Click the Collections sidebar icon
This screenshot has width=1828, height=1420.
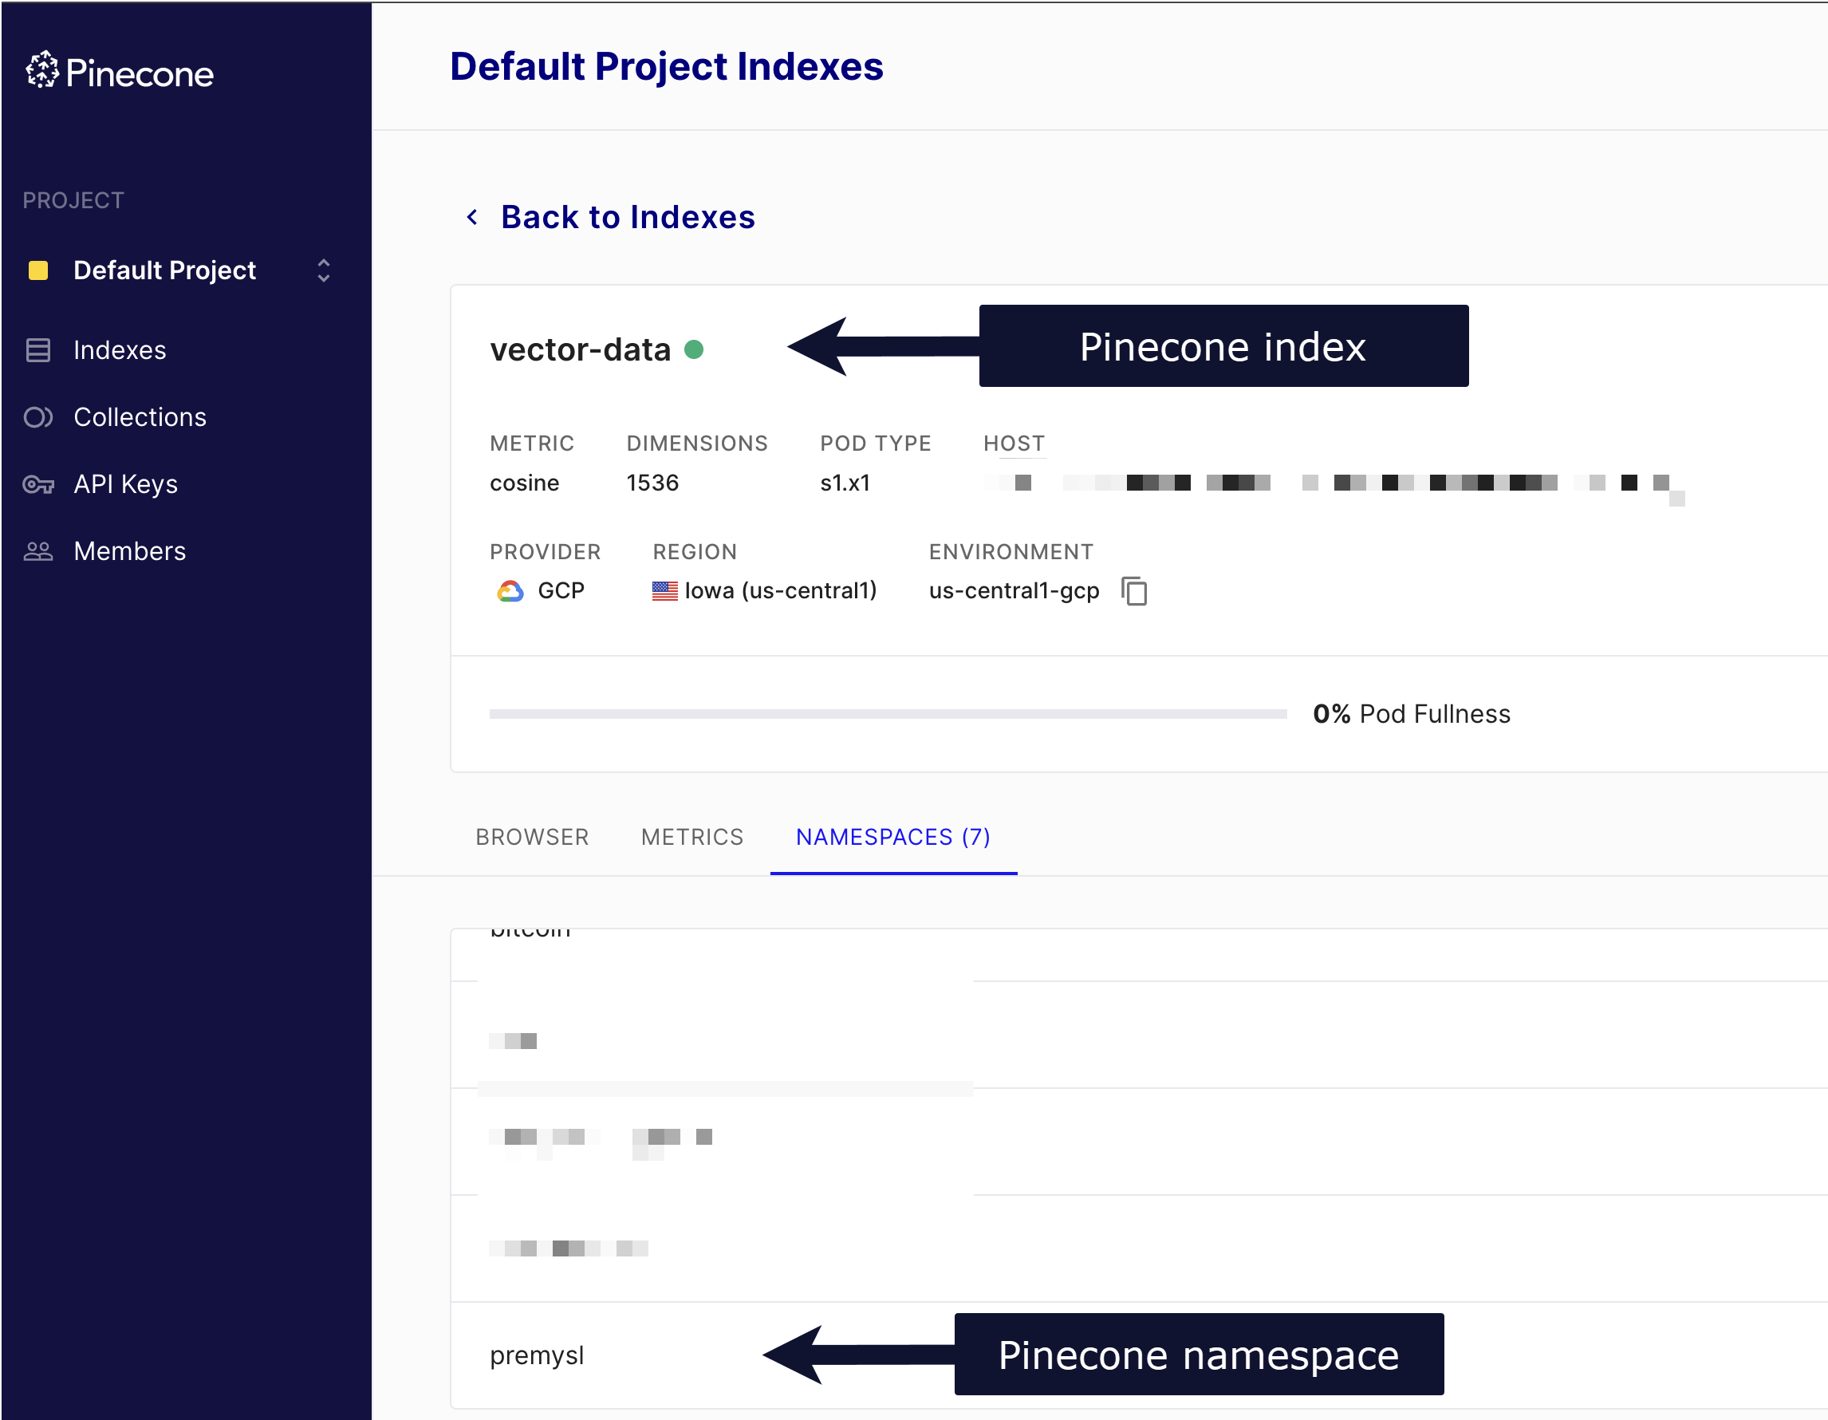38,417
